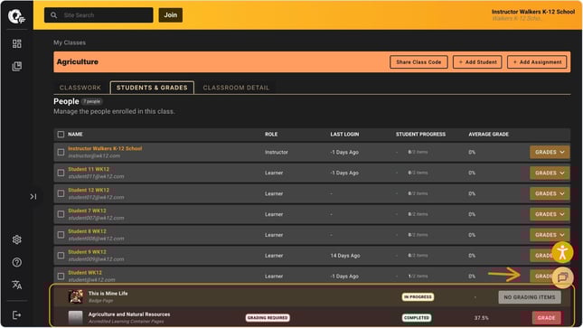Click the In Progress status badge

[418, 297]
